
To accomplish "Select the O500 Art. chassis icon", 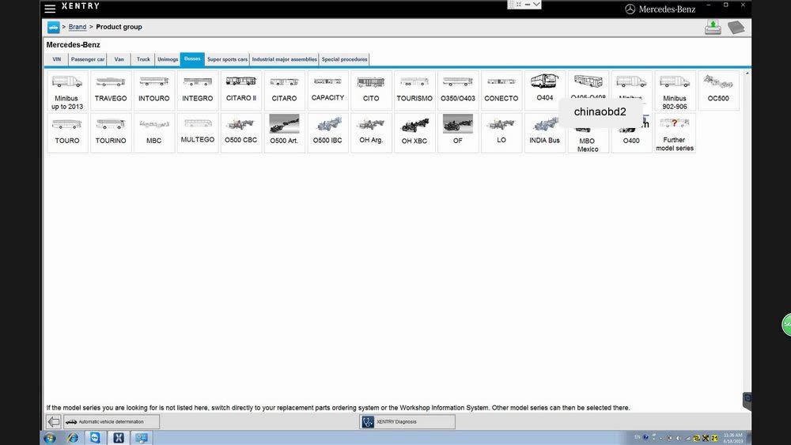I will [x=284, y=132].
